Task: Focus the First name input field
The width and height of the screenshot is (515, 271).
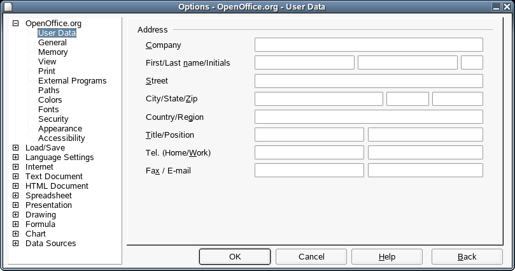Action: click(304, 62)
